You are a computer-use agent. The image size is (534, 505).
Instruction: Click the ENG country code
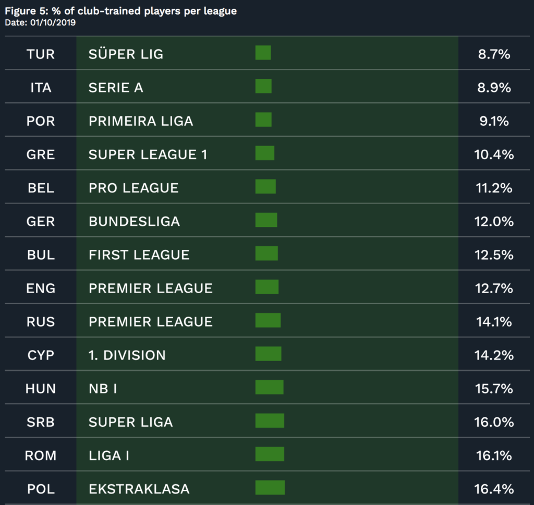[41, 288]
